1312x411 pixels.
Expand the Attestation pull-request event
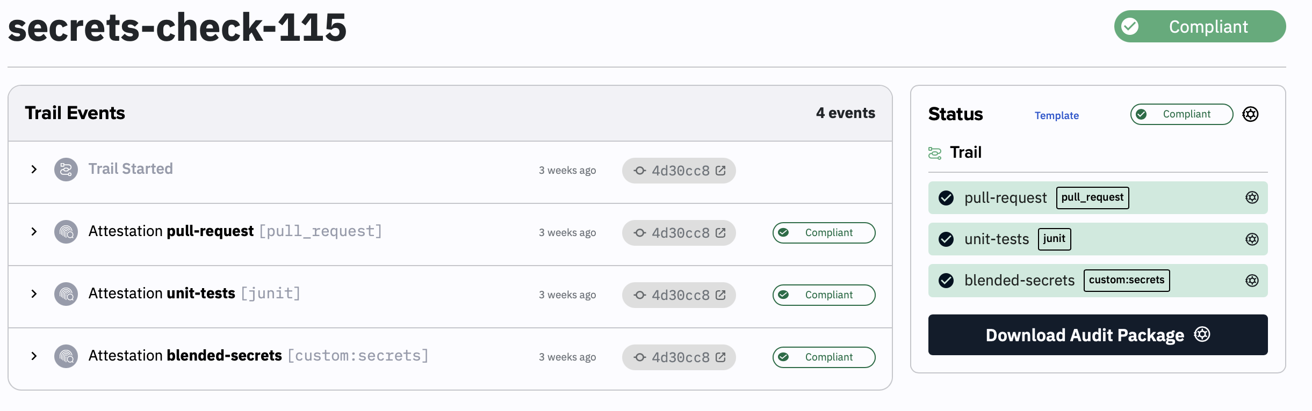click(x=34, y=232)
